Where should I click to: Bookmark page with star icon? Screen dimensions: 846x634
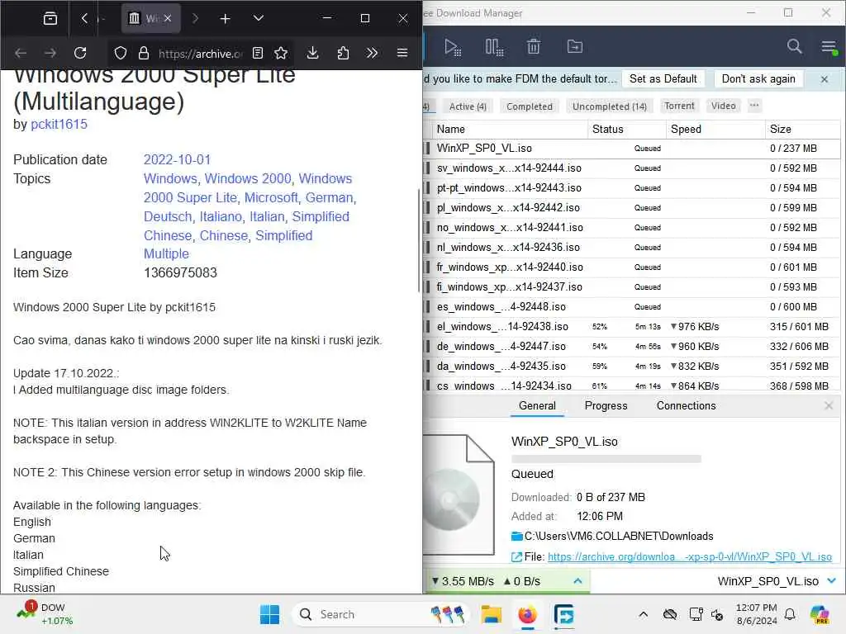tap(281, 53)
